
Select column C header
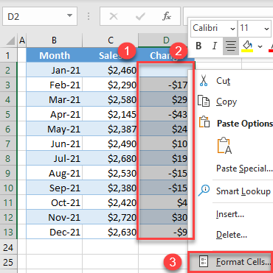(111, 40)
